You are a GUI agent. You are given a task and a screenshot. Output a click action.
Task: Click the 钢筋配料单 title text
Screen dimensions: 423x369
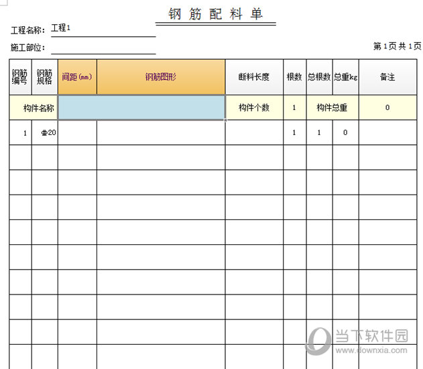215,14
